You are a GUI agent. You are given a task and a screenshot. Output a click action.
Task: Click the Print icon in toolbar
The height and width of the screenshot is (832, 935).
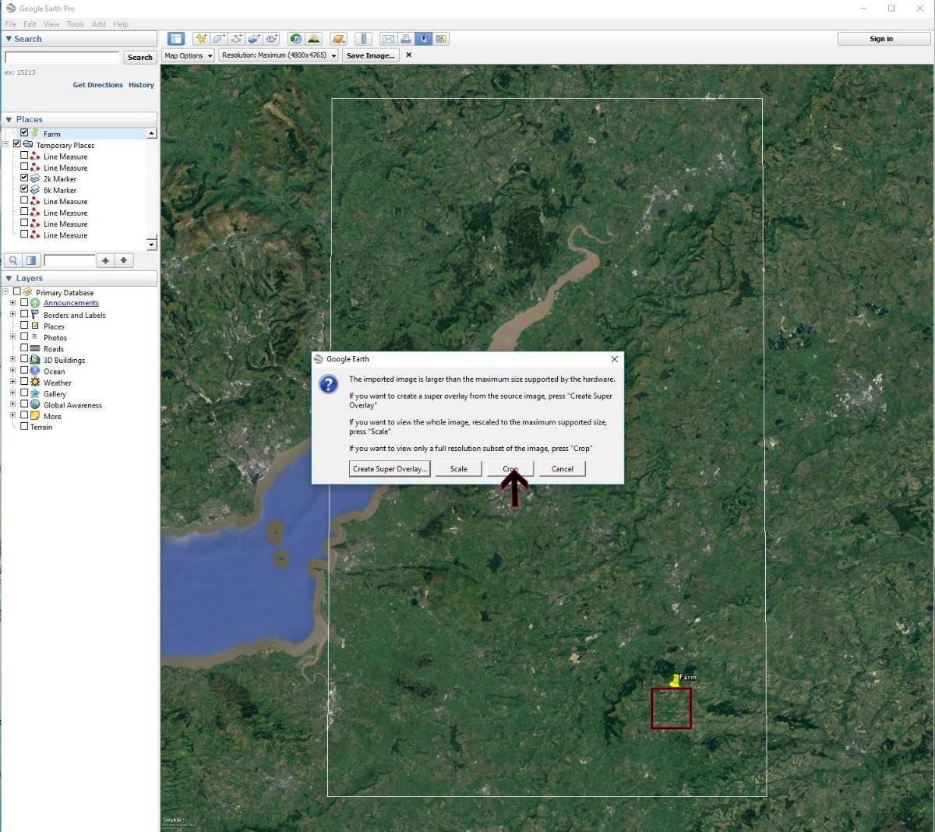(x=405, y=39)
